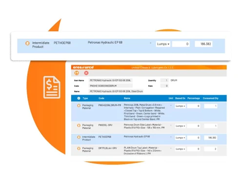Click the orange save disk icon
244x183 pixels.
pos(77,73)
